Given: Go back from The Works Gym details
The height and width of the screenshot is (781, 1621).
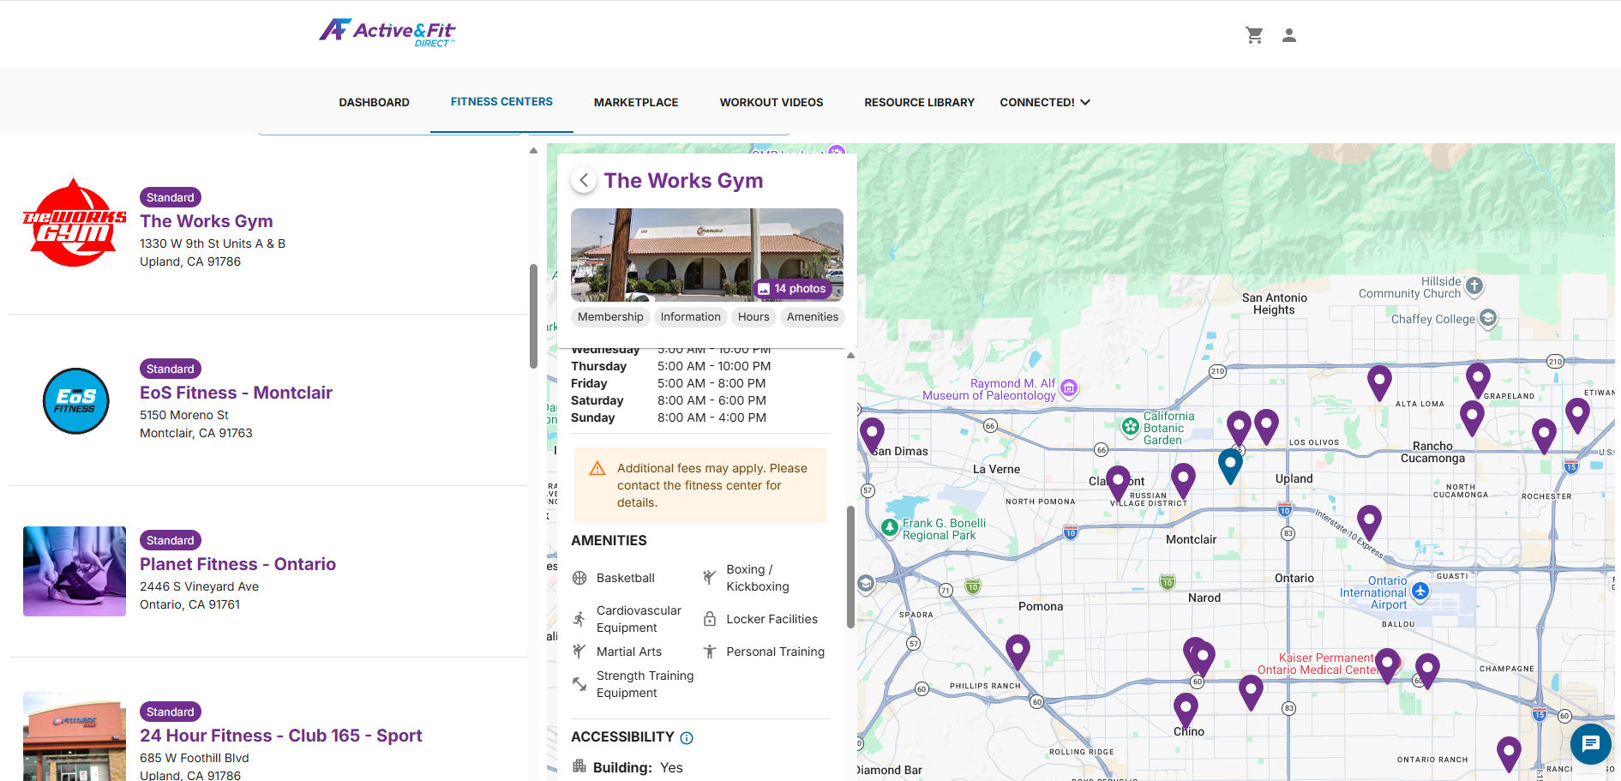Looking at the screenshot, I should coord(584,180).
